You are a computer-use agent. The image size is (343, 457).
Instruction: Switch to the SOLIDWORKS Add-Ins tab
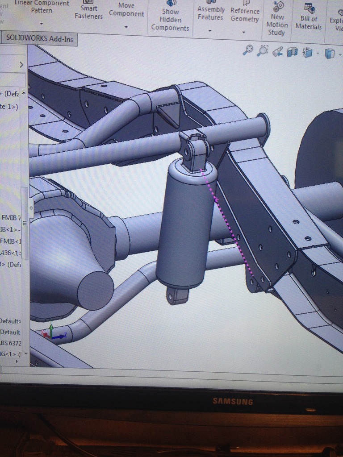pos(38,38)
